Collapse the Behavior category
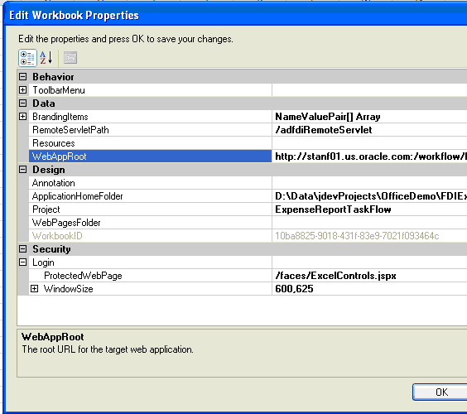 tap(22, 77)
